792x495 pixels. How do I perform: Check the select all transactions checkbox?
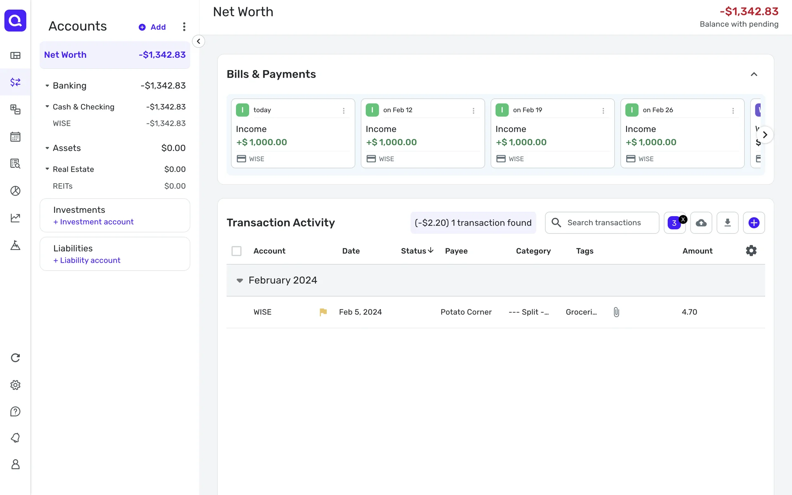pos(236,251)
